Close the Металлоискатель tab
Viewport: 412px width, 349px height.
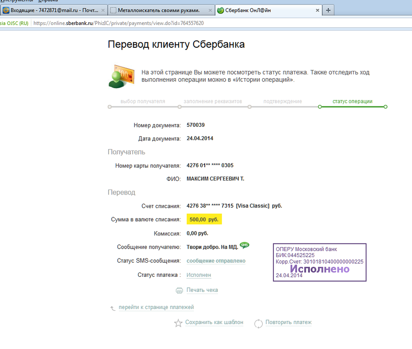tap(210, 10)
